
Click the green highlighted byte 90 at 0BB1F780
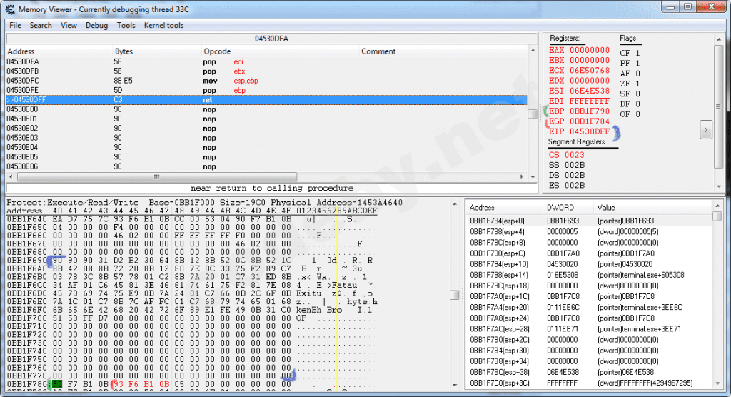tap(57, 384)
